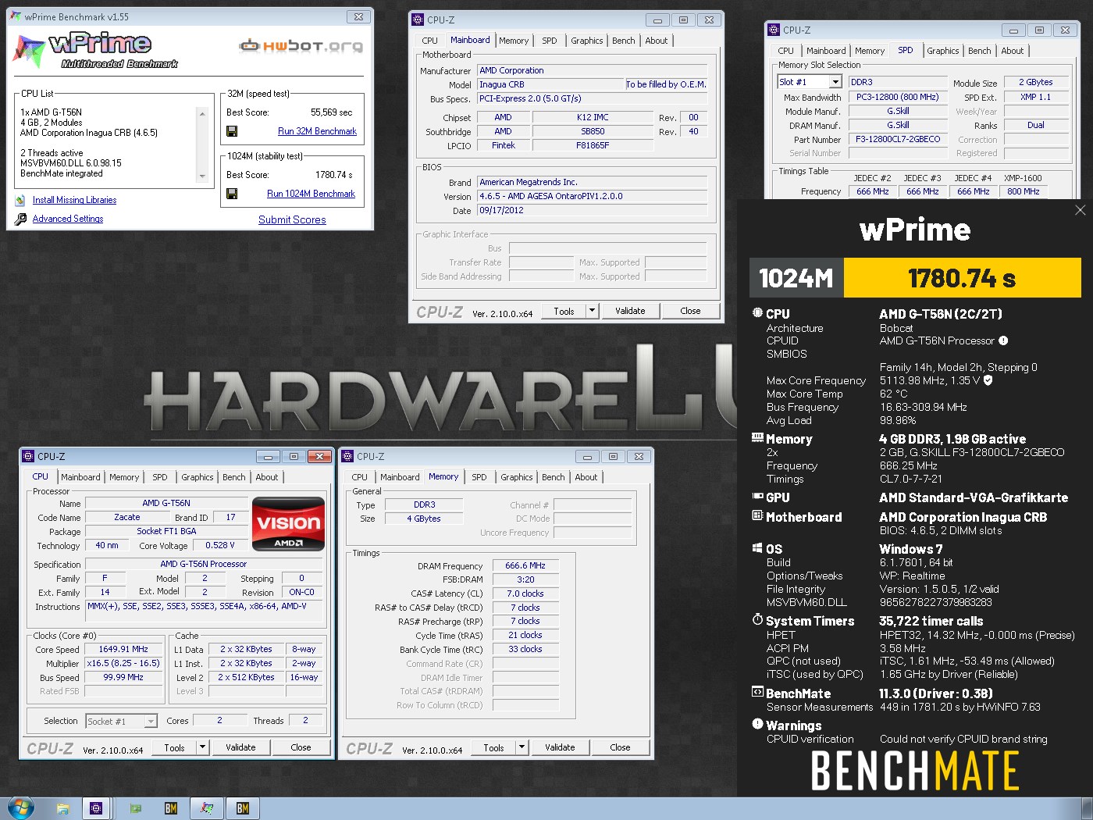Viewport: 1093px width, 820px height.
Task: Click the last BenchMate taskbar icon
Action: [243, 808]
